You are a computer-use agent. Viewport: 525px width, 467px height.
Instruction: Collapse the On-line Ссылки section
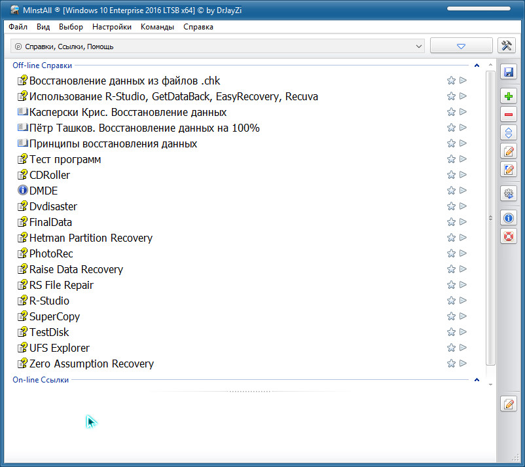(477, 380)
